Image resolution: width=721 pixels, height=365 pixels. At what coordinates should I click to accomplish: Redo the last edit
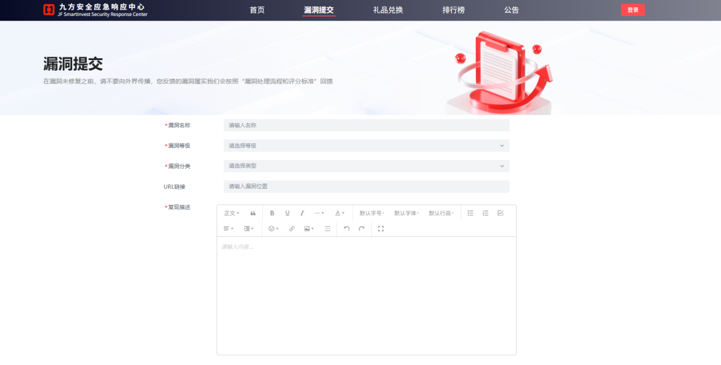click(x=361, y=228)
